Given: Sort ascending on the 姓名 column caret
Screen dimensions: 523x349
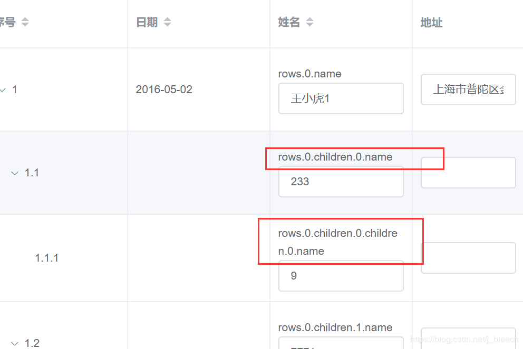Looking at the screenshot, I should coord(309,19).
